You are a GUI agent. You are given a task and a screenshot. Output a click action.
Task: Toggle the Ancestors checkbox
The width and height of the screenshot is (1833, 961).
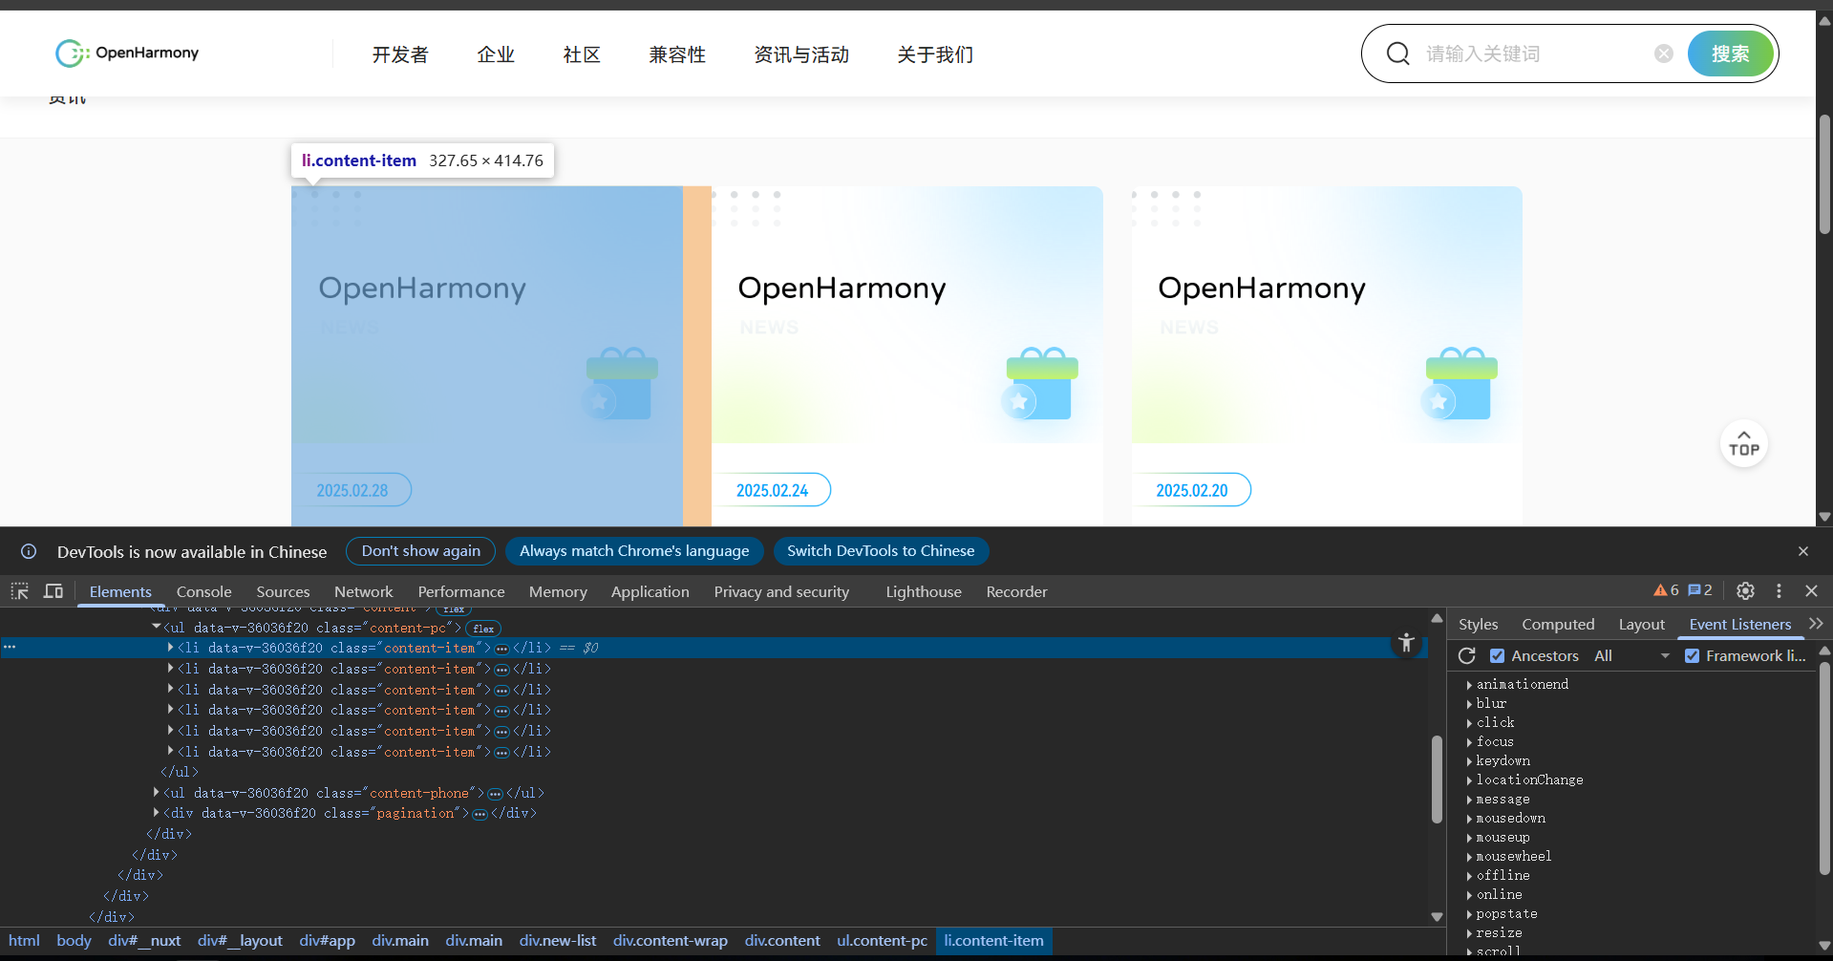[x=1497, y=656]
